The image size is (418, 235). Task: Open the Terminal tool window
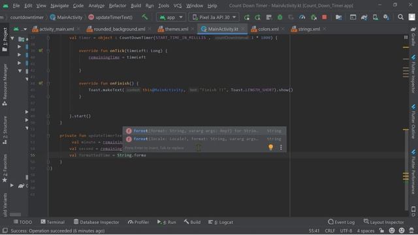click(x=52, y=222)
